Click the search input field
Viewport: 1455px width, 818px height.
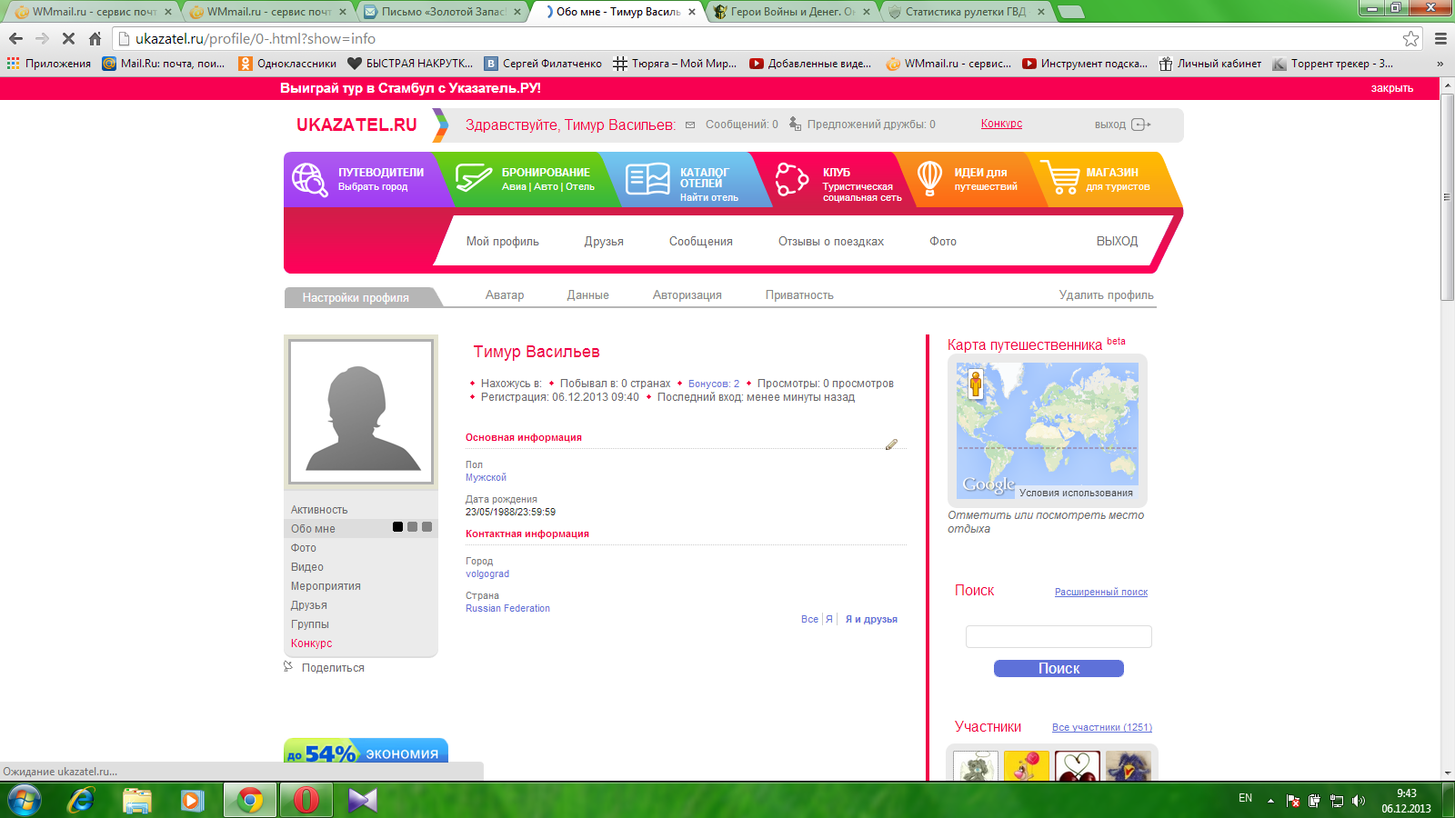(x=1059, y=636)
